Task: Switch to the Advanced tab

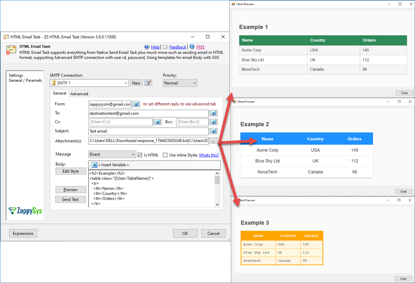Action: (79, 94)
